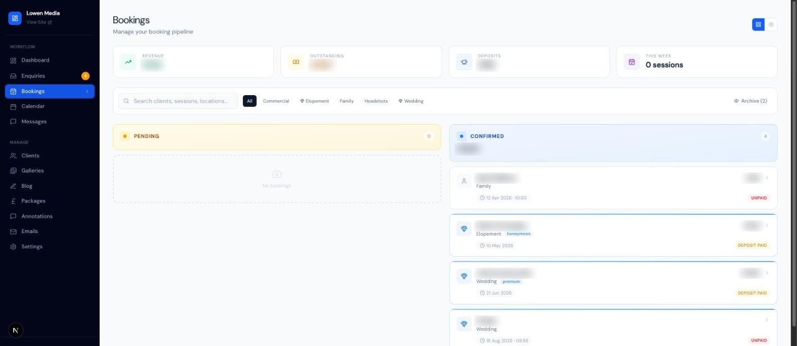Expand the chevron on the 16 Aug 2026 booking

[767, 320]
